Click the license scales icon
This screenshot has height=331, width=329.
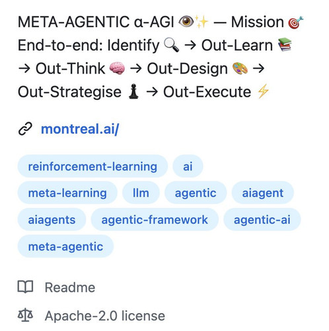coord(25,315)
